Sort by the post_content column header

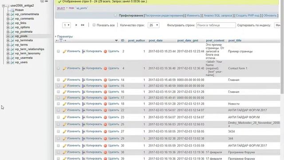pyautogui.click(x=215, y=40)
